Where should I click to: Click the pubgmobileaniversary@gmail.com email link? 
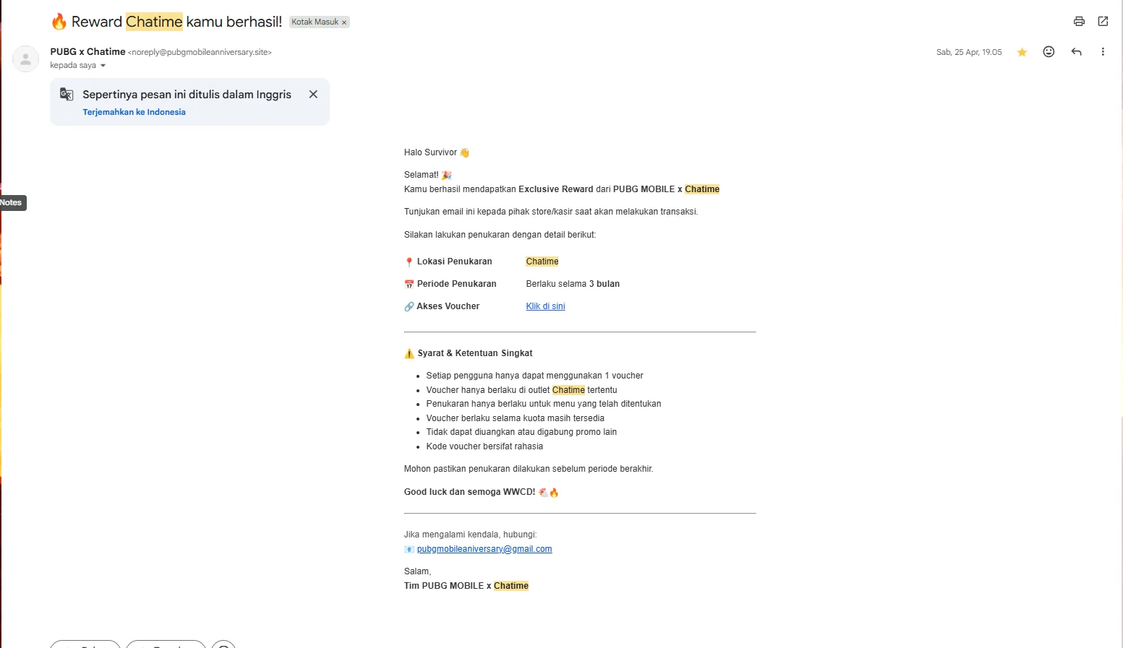484,549
